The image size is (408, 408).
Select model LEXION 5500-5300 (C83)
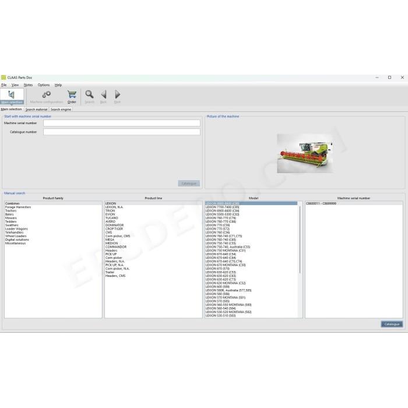pyautogui.click(x=251, y=214)
